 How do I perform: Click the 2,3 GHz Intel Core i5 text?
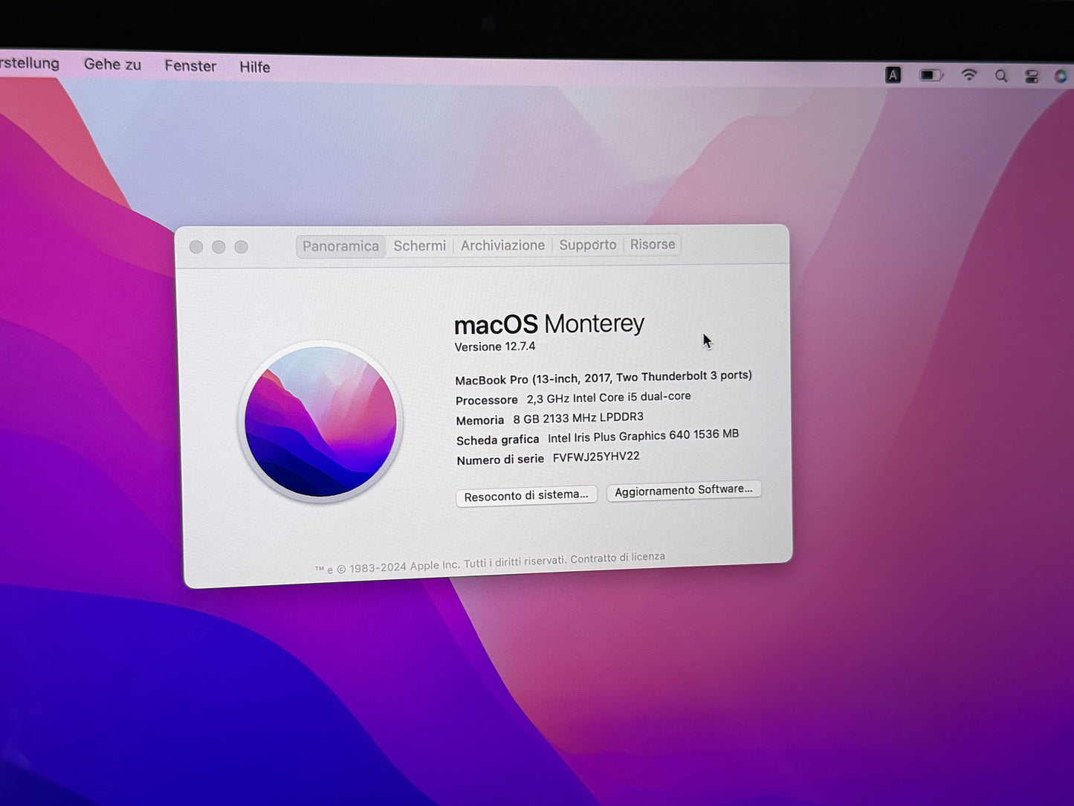point(609,398)
